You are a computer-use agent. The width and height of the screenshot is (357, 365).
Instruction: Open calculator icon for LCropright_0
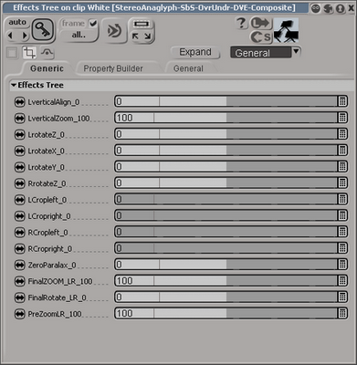(x=342, y=215)
